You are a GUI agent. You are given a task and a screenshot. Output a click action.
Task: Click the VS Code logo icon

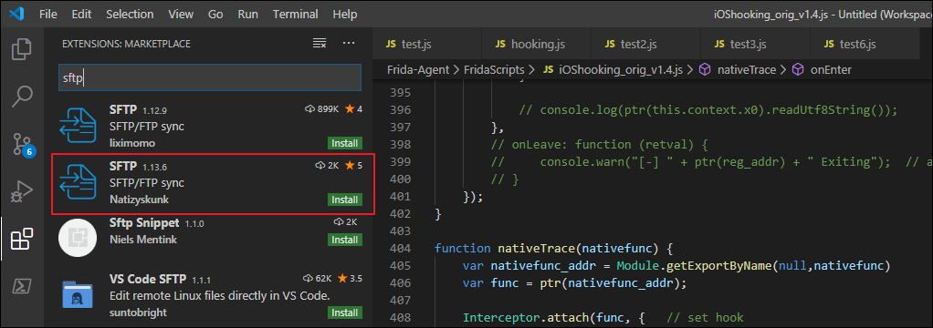16,14
